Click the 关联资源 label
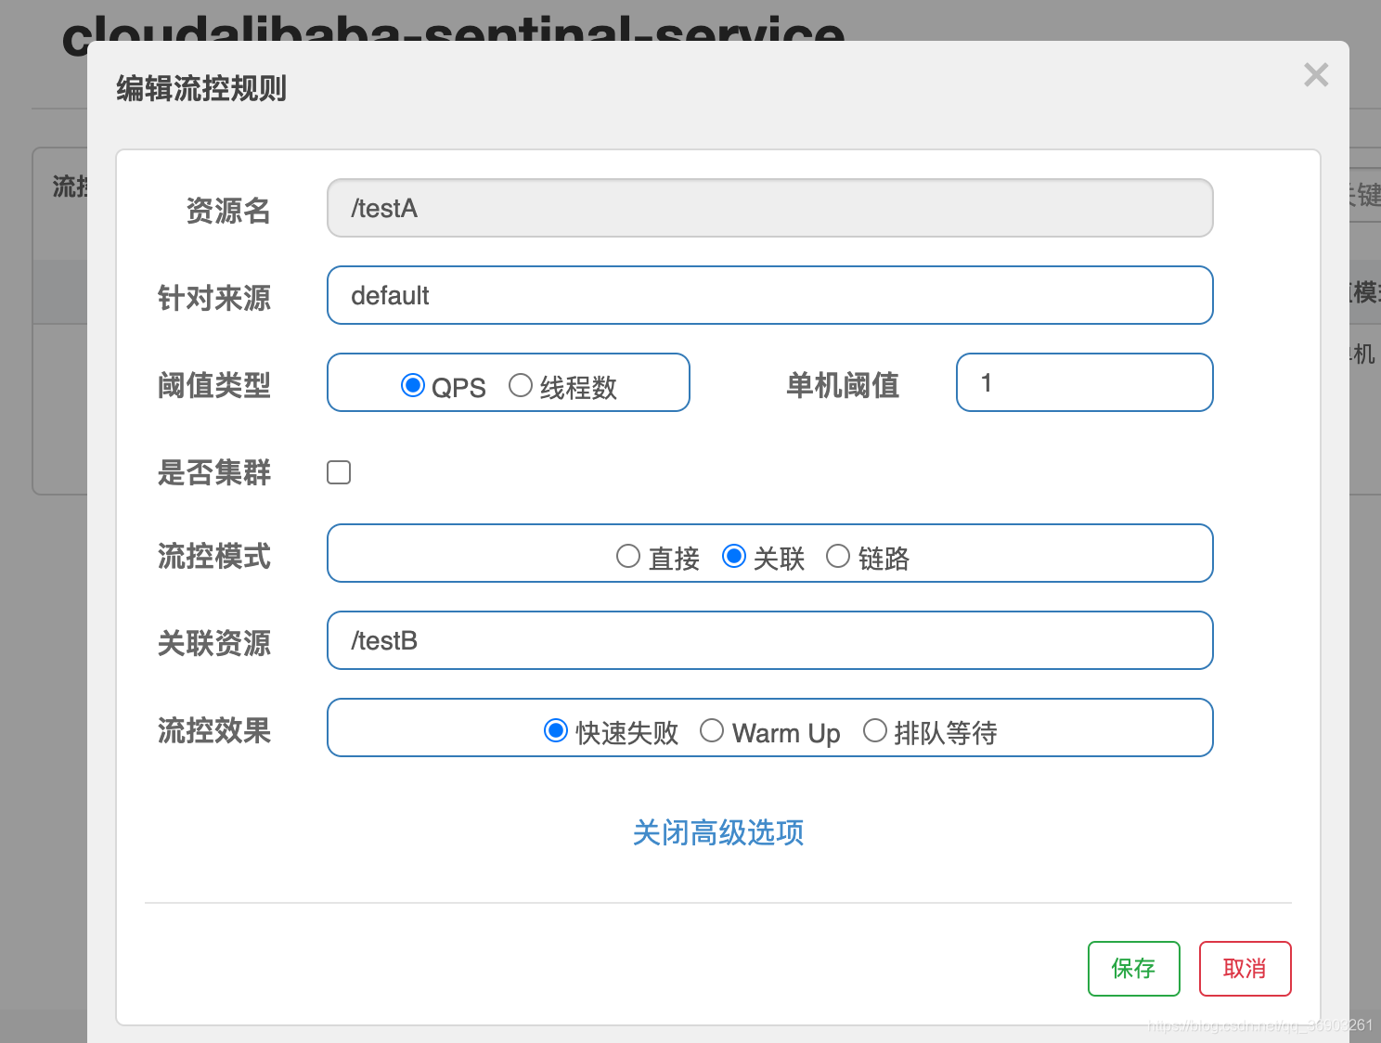The width and height of the screenshot is (1381, 1043). pyautogui.click(x=214, y=643)
